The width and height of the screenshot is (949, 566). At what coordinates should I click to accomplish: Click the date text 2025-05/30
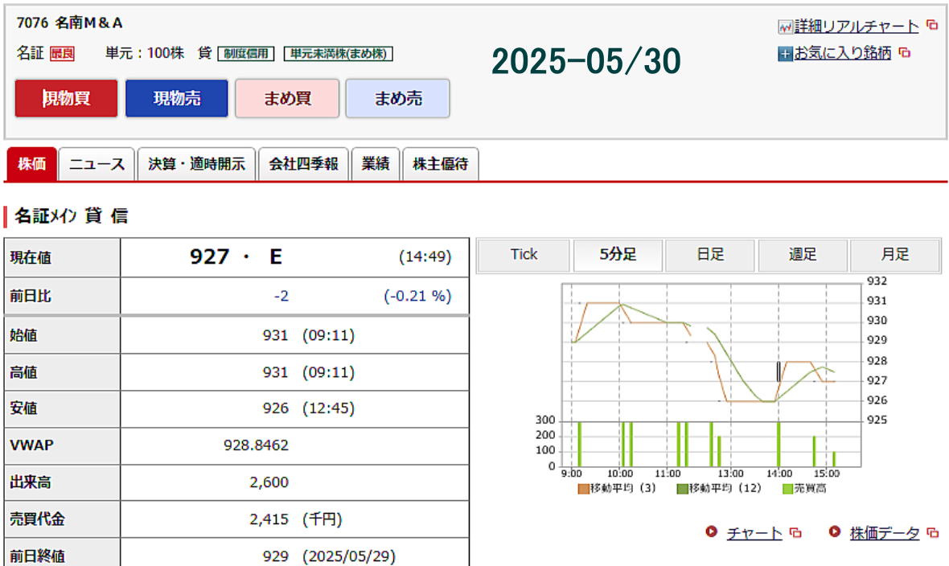click(585, 61)
